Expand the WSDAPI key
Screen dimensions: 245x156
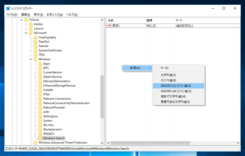[35, 134]
